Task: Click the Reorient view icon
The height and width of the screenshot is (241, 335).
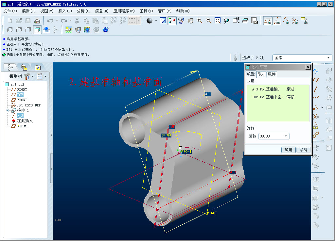Action: [x=227, y=21]
